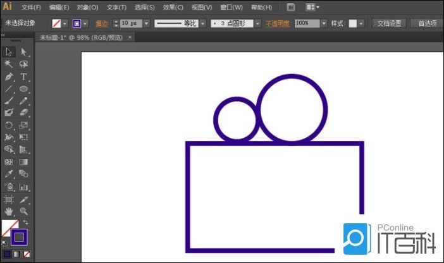Select the Blob Brush tool
The image size is (444, 263).
(x=9, y=113)
